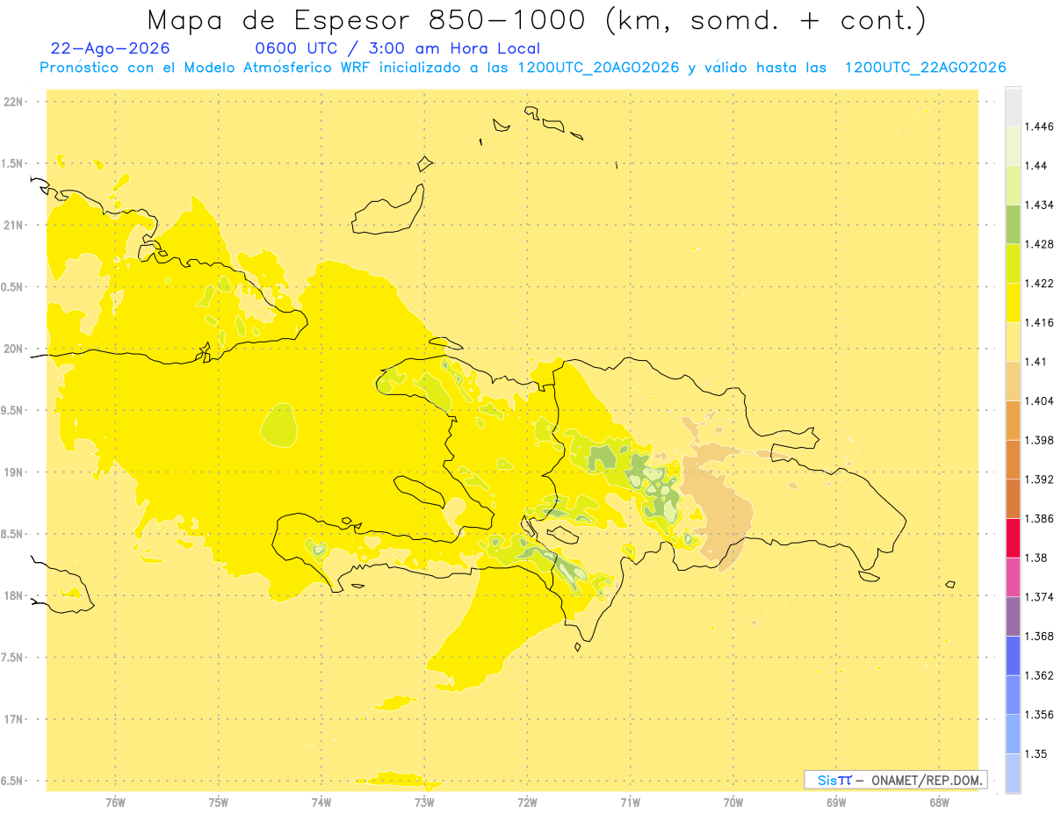The width and height of the screenshot is (1054, 814).
Task: Click the 72W longitude axis label
Action: point(527,803)
